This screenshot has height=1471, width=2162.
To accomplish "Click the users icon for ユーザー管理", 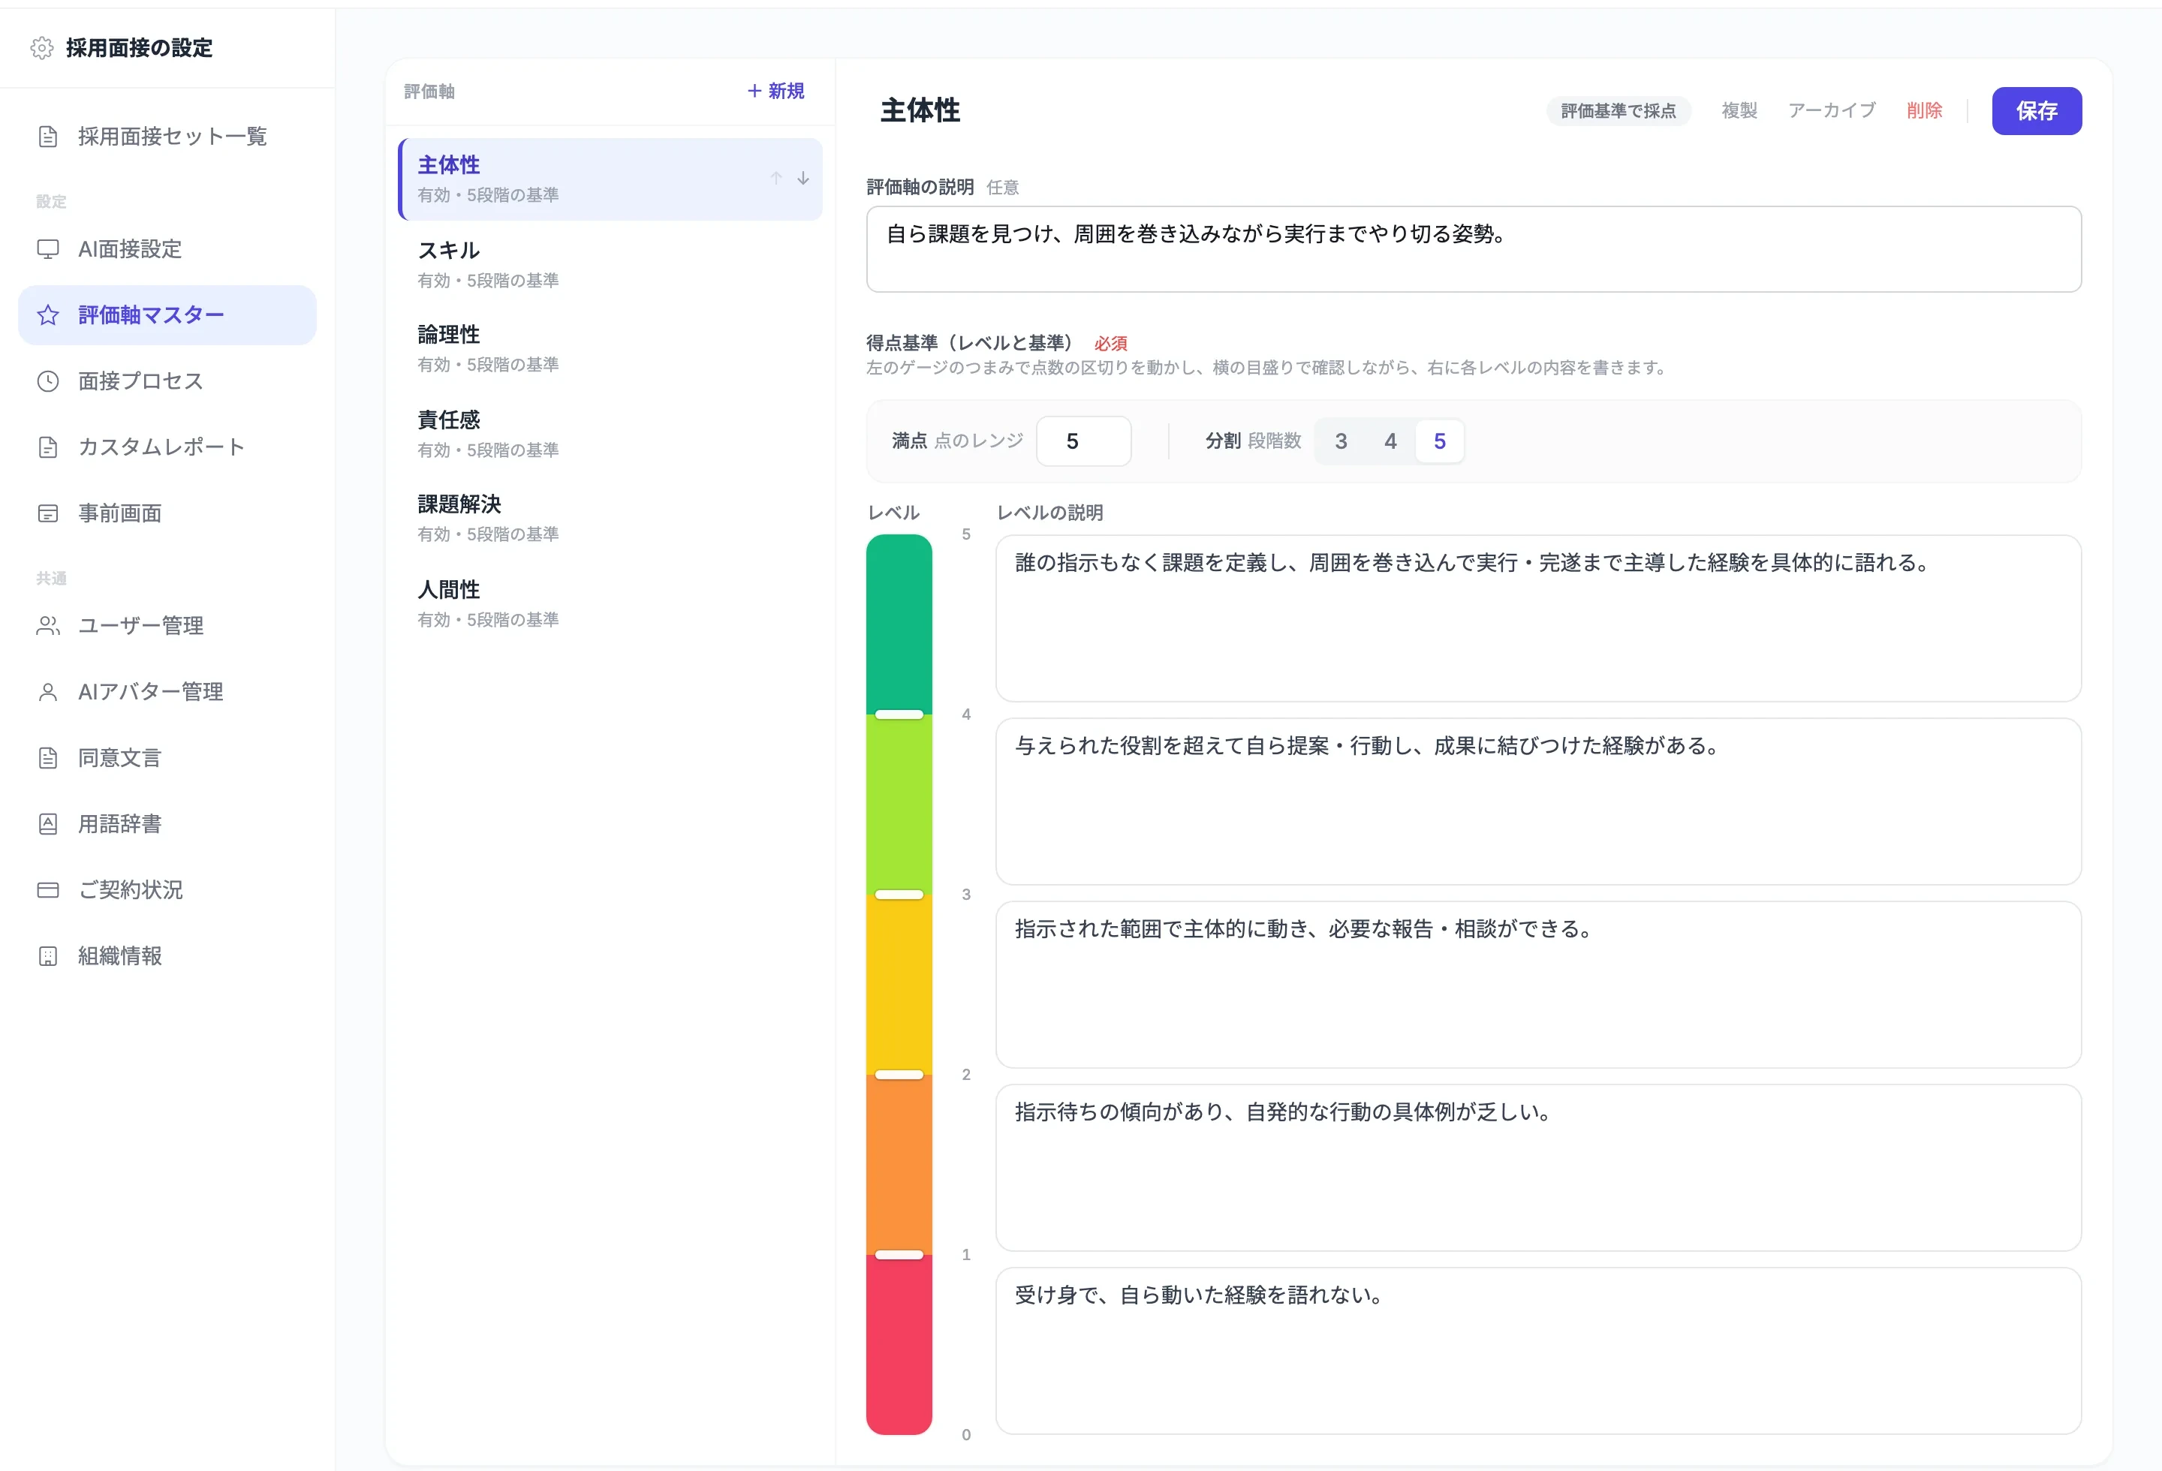I will [47, 626].
